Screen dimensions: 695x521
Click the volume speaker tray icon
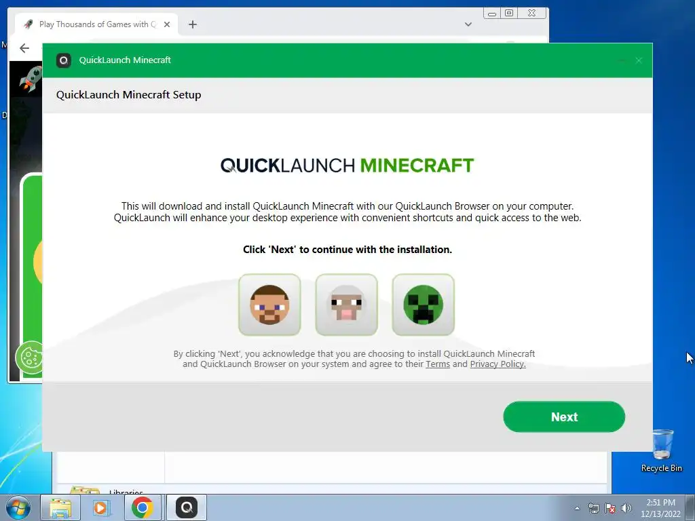pyautogui.click(x=626, y=508)
